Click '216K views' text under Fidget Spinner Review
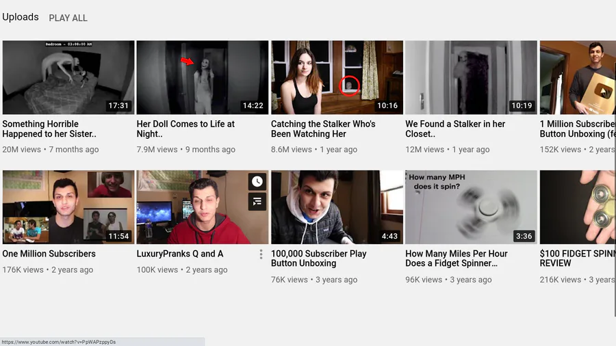The image size is (616, 346). pyautogui.click(x=560, y=280)
